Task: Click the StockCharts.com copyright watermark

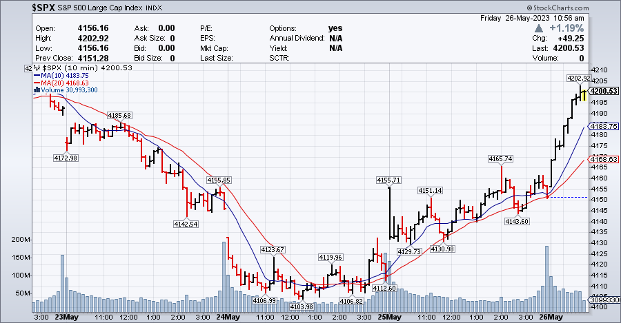Action: (586, 6)
